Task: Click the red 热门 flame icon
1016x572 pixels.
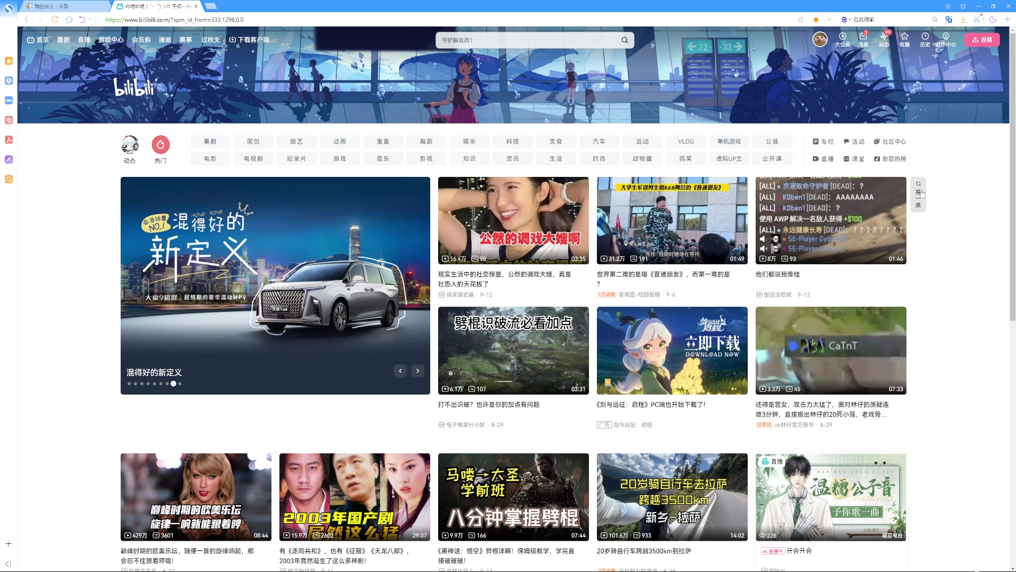Action: tap(160, 145)
